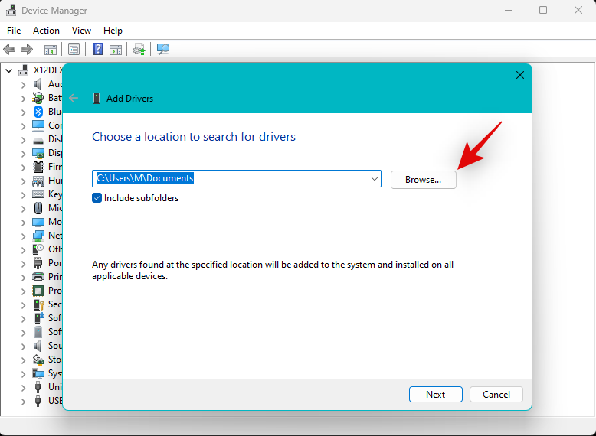596x436 pixels.
Task: Open the Properties toolbar icon
Action: [x=74, y=49]
